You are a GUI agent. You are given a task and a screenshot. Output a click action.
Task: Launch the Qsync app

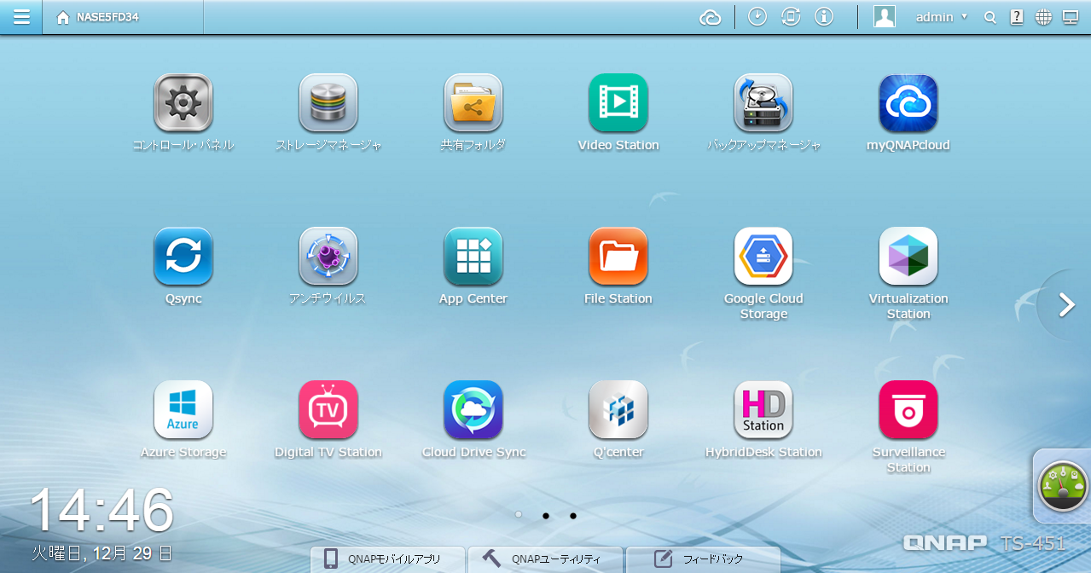point(183,256)
